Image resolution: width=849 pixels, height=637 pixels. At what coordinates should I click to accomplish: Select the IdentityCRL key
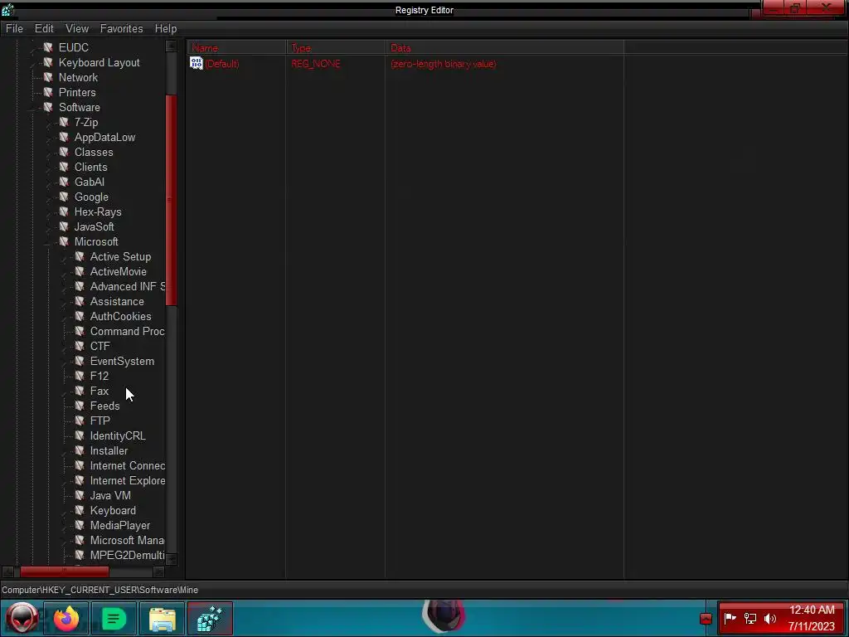[118, 435]
